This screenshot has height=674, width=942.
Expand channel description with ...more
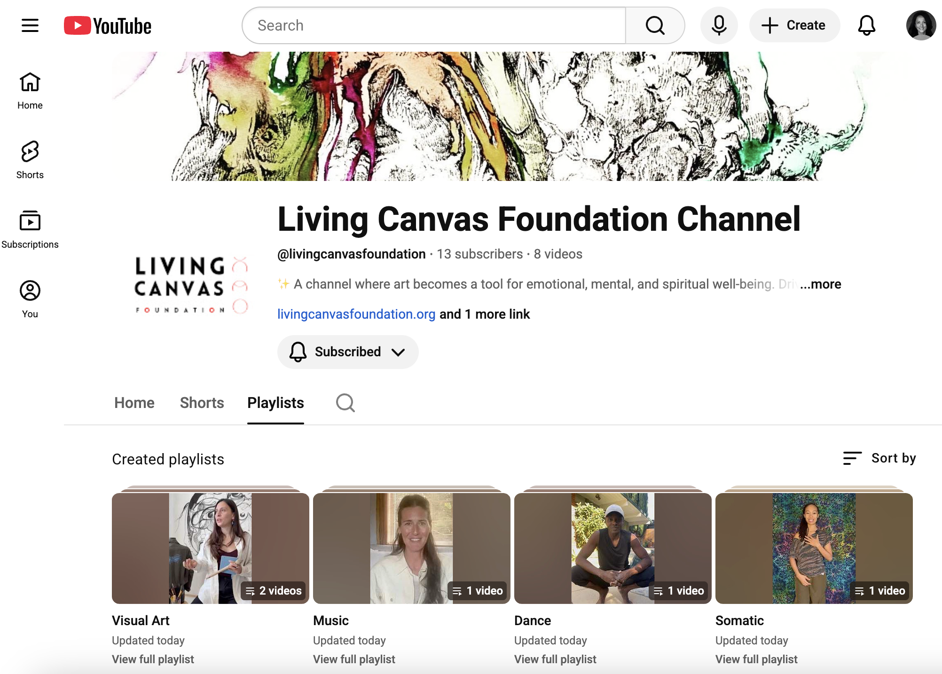[820, 284]
